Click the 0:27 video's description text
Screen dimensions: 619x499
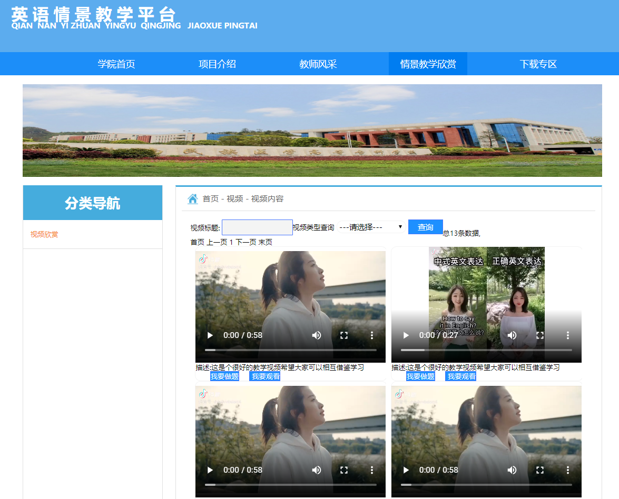(x=476, y=367)
